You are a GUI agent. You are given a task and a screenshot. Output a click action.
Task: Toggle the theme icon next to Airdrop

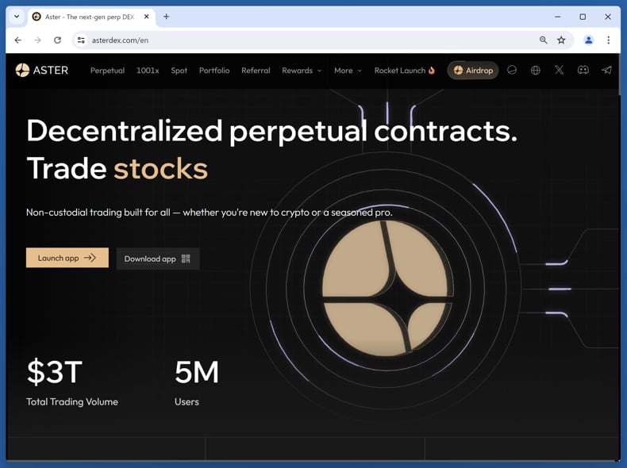(x=512, y=71)
